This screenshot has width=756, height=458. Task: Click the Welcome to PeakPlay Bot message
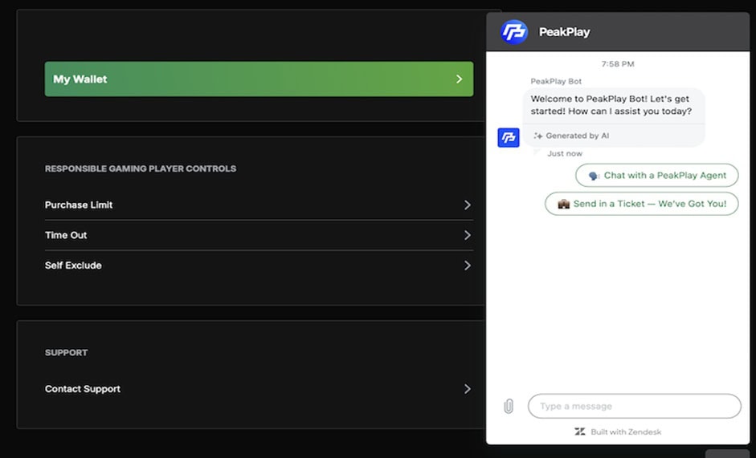click(611, 105)
